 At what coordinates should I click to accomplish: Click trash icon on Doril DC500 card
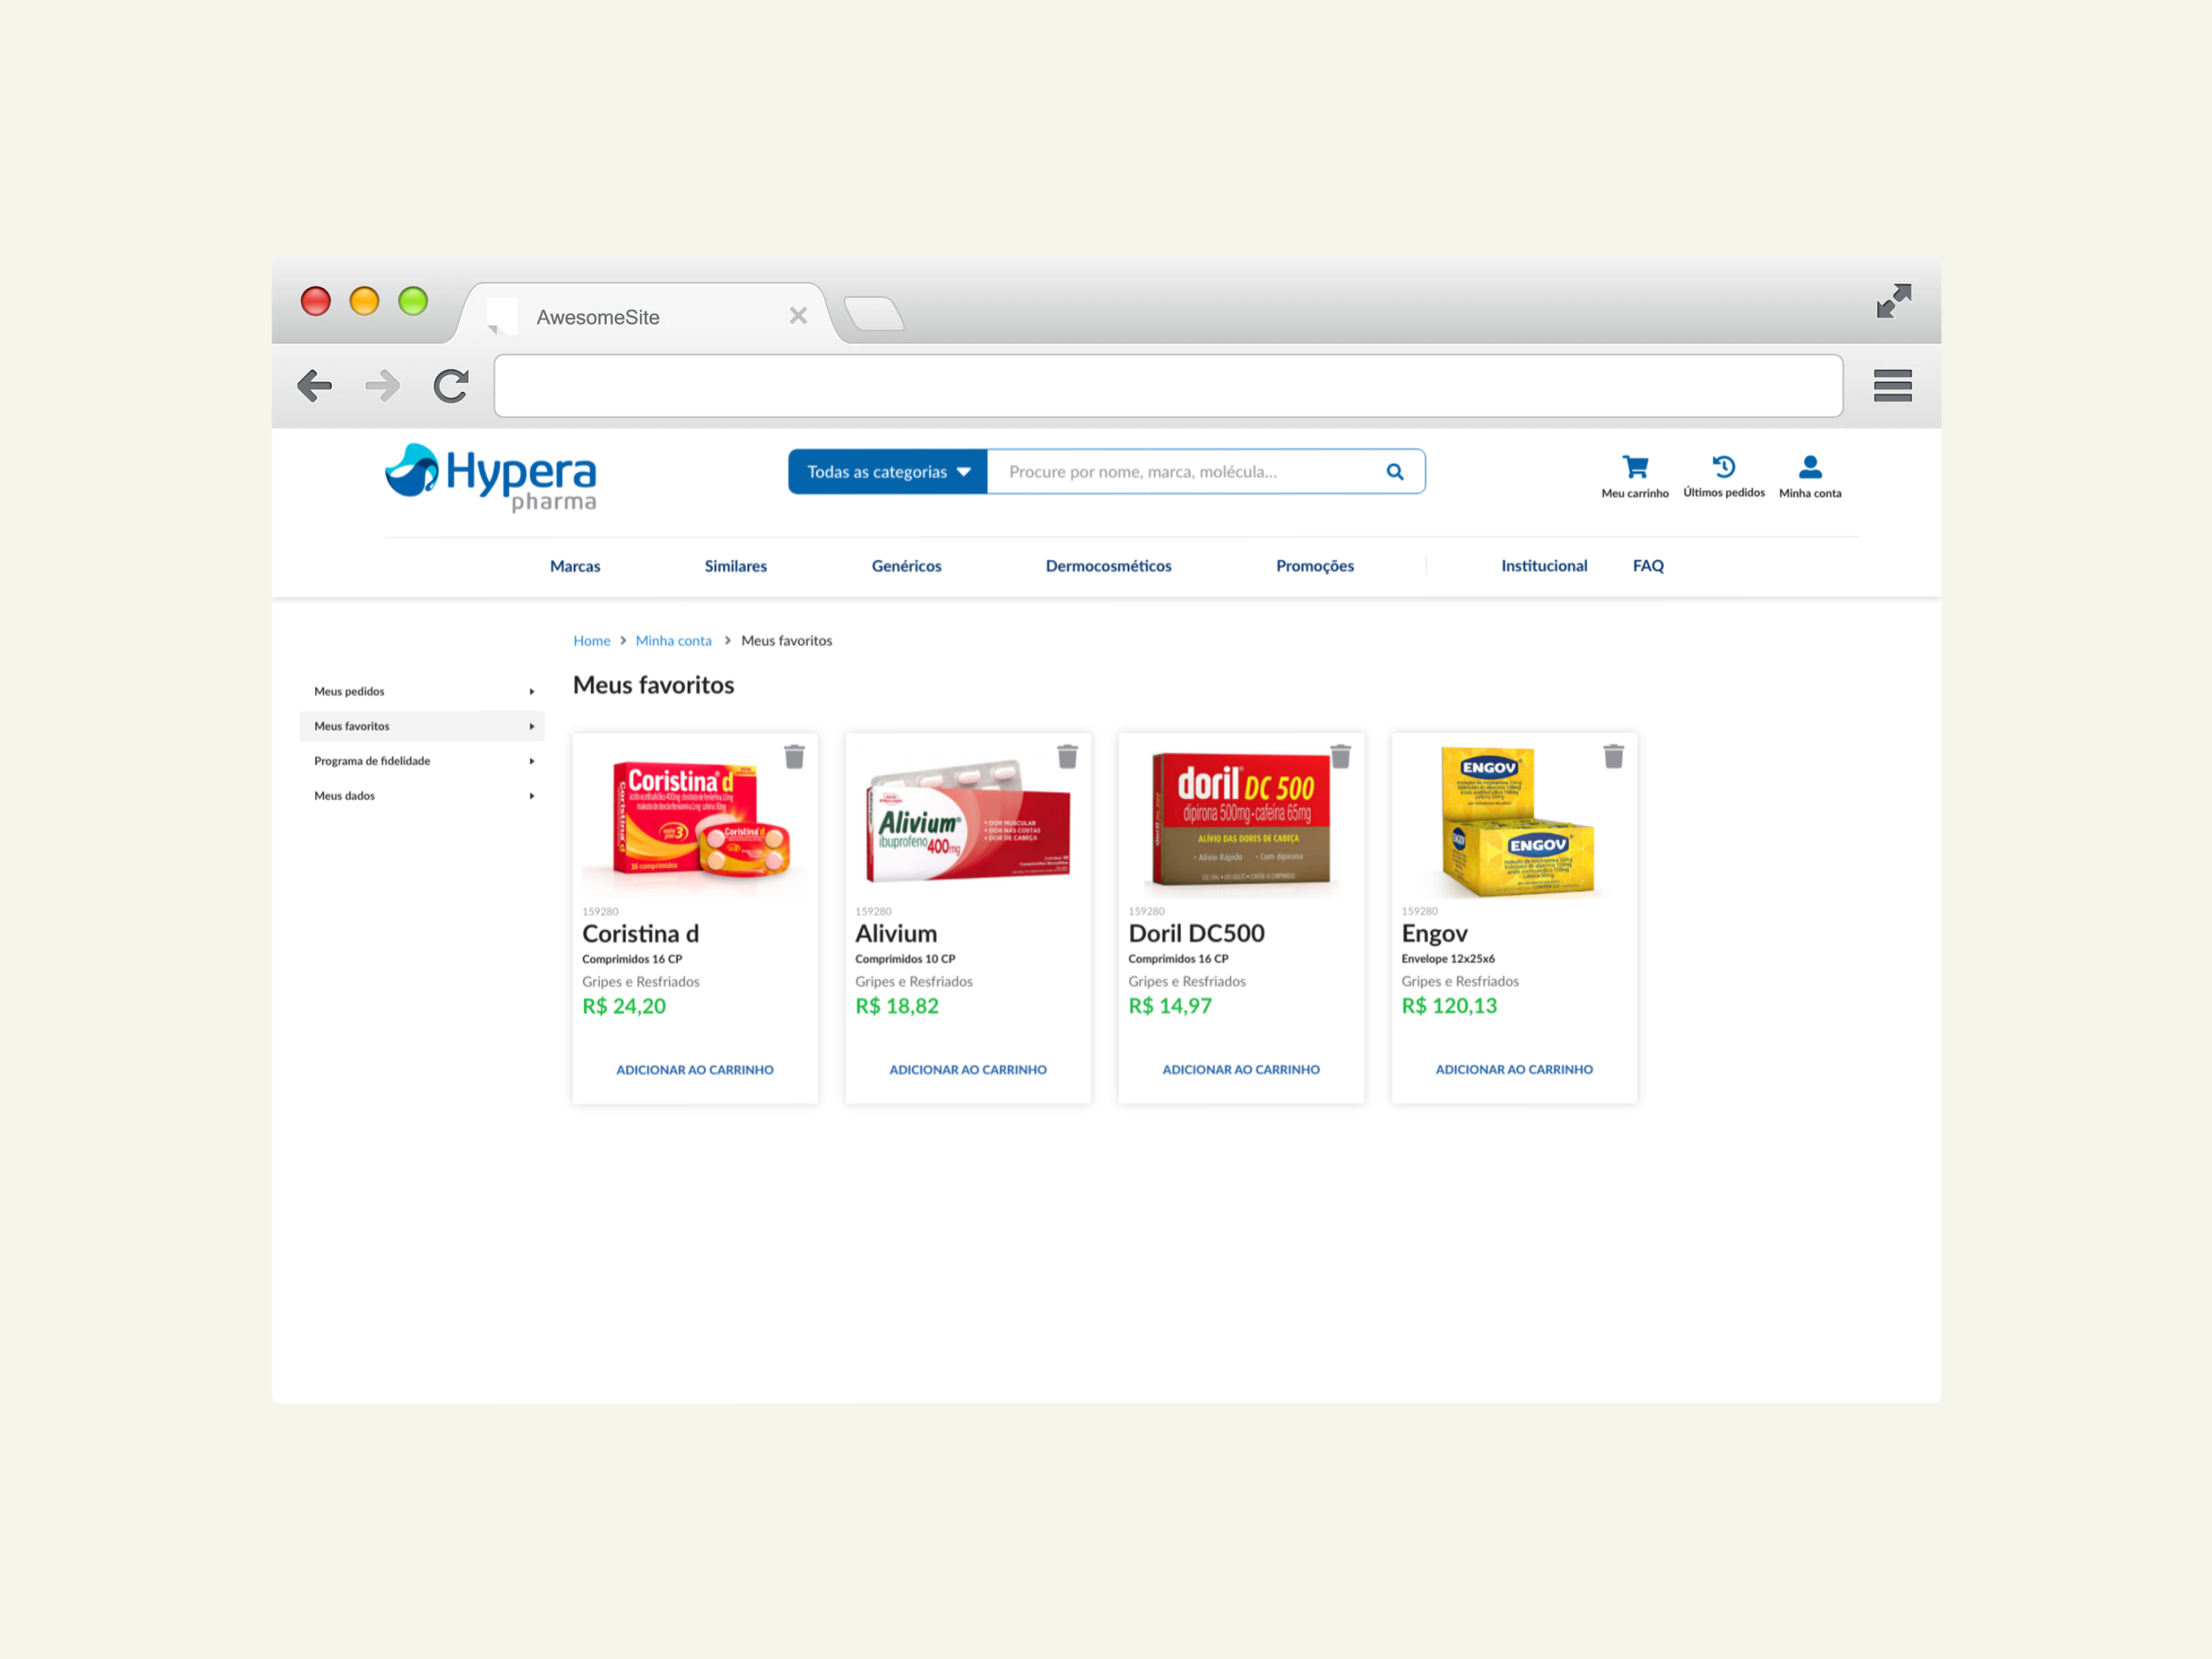coord(1340,757)
